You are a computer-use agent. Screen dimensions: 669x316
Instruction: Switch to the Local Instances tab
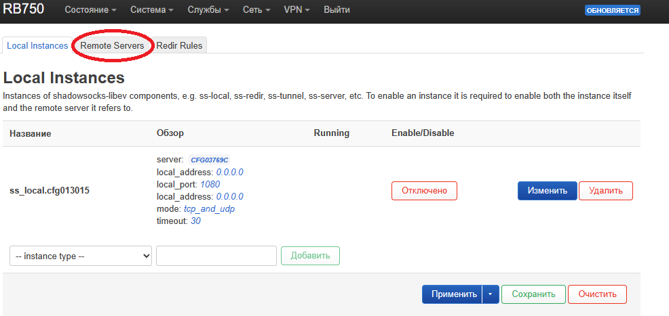37,45
